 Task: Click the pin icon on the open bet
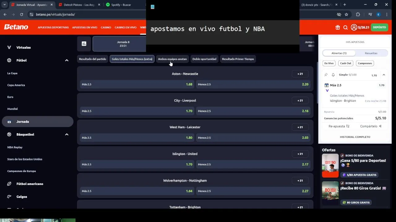point(326,75)
